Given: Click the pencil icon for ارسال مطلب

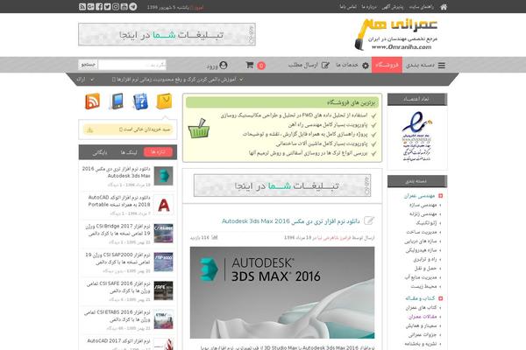Looking at the screenshot, I should 325,66.
